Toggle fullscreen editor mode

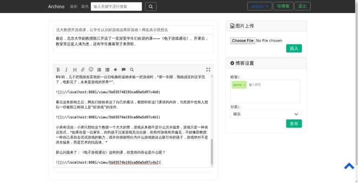coord(208,70)
